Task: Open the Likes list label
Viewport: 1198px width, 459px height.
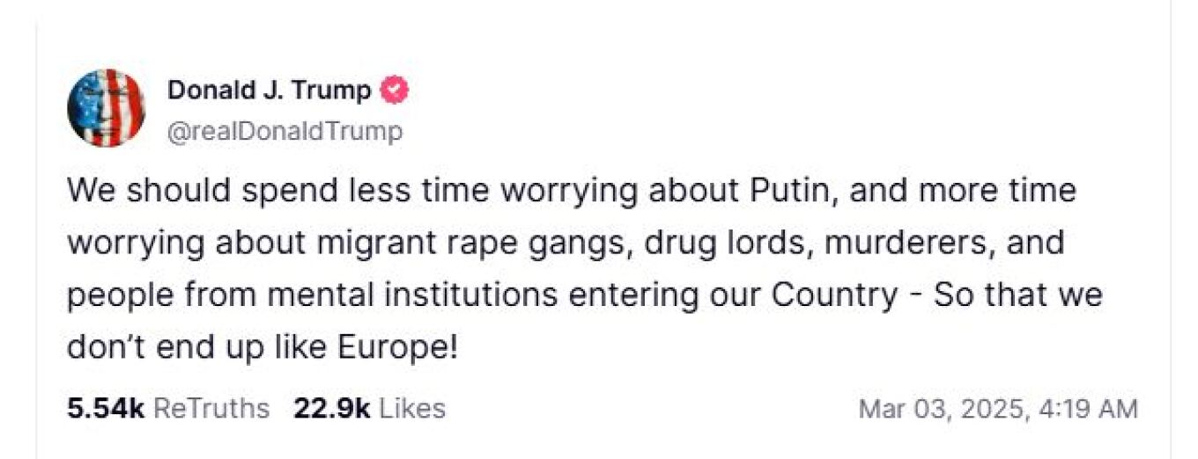Action: point(413,408)
